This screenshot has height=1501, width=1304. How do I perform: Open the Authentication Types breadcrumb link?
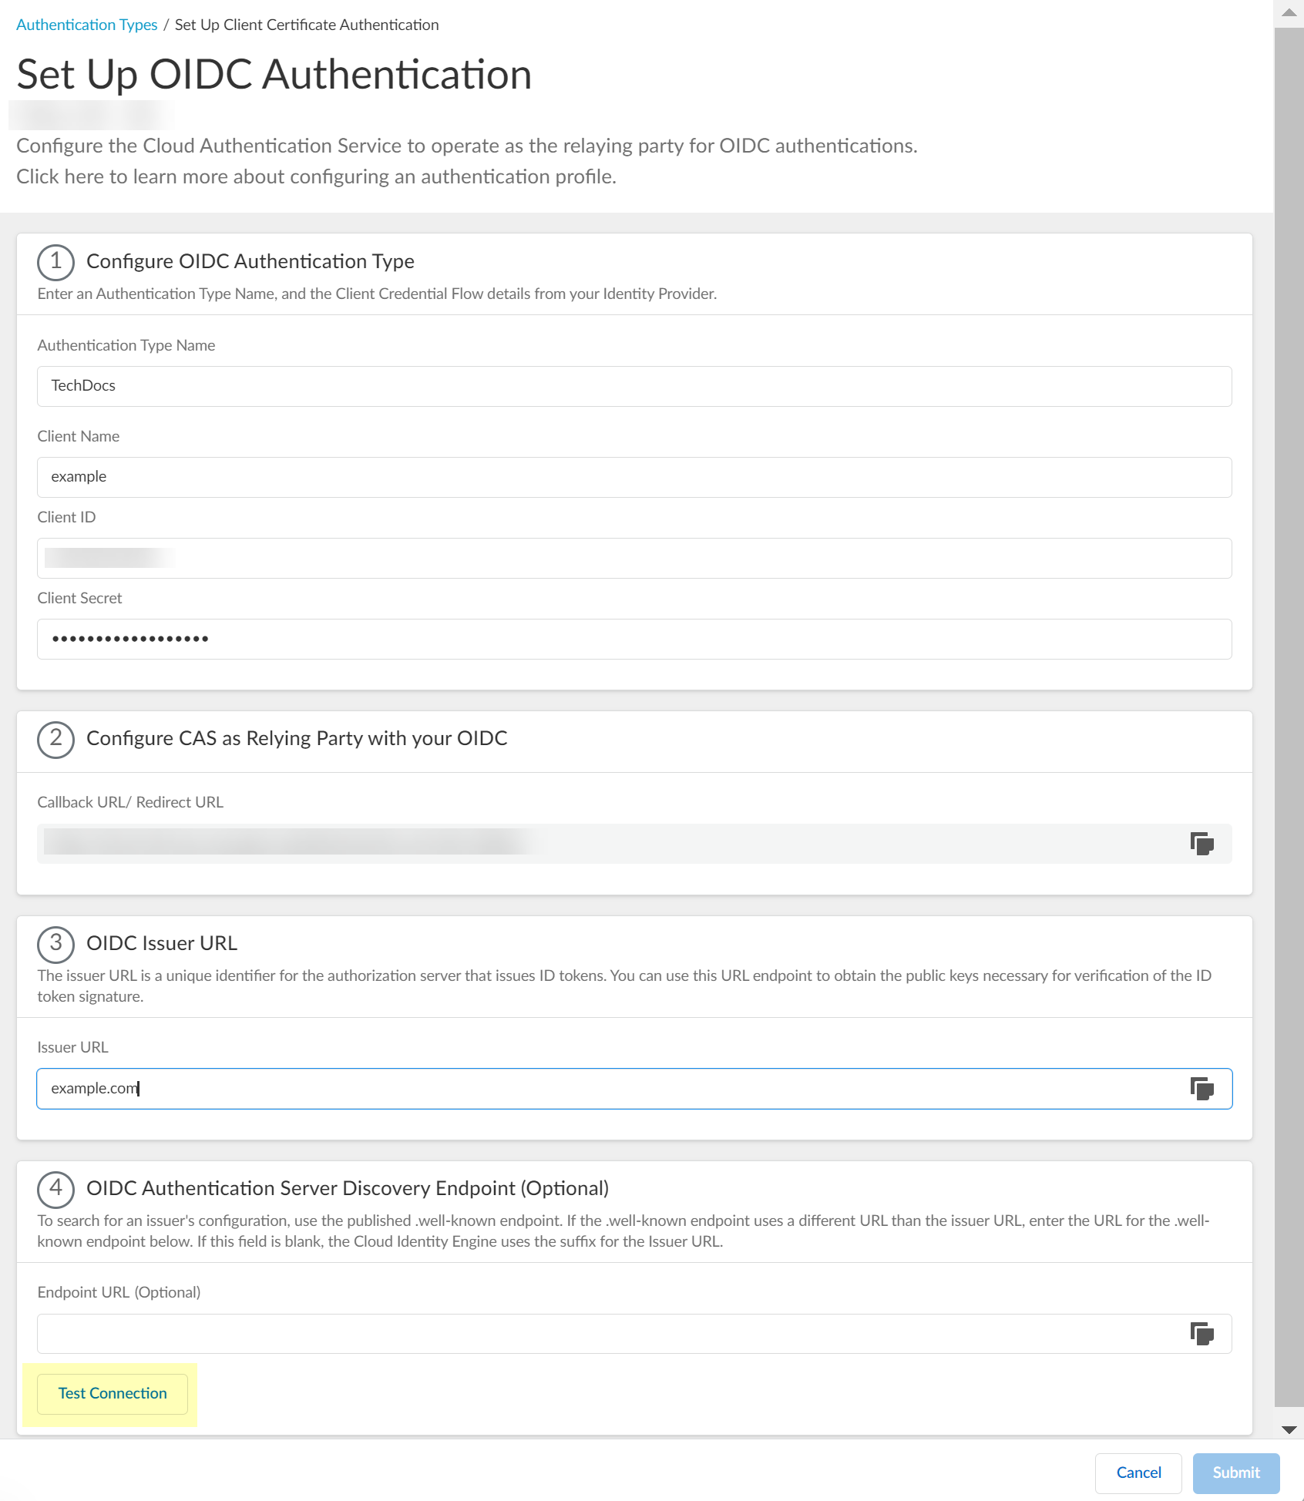click(86, 25)
